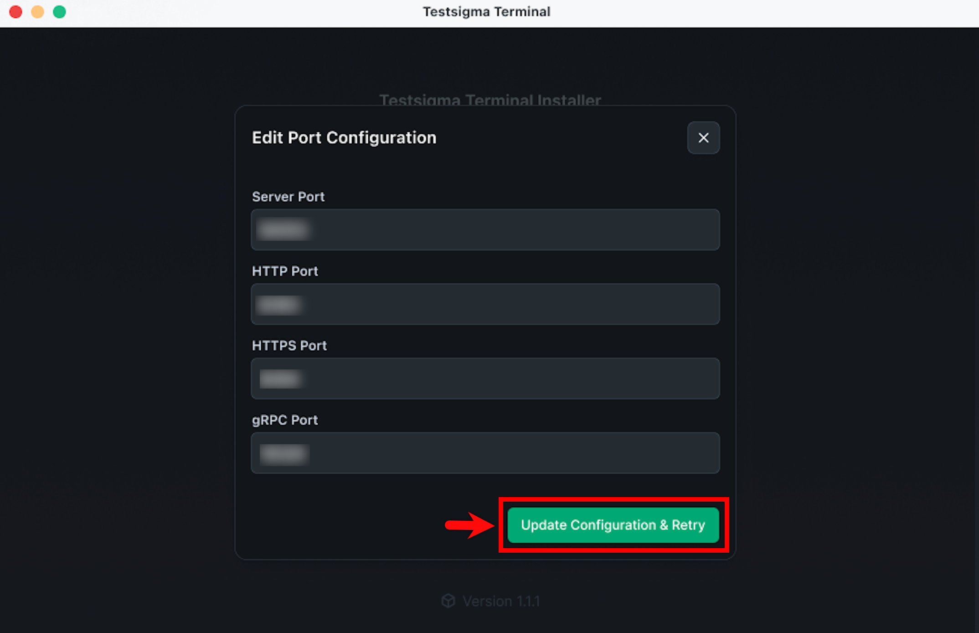Click the green retry button highlighted in red

tap(613, 525)
